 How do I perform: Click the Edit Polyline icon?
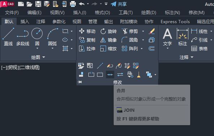(110, 66)
